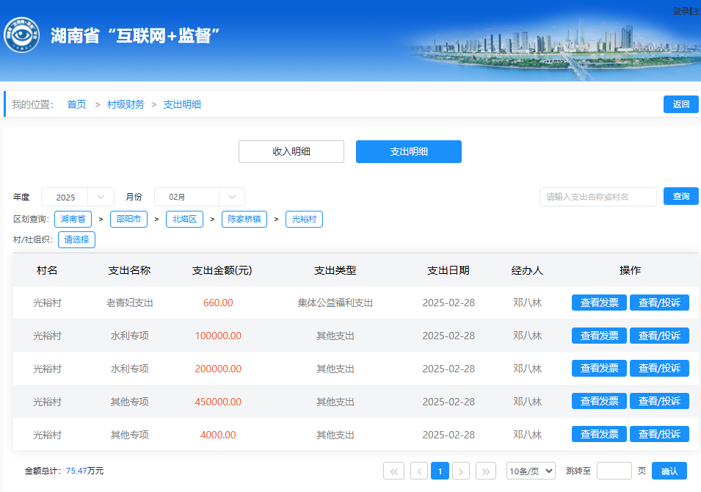Click 村级财务 breadcrumb link
This screenshot has width=701, height=492.
pyautogui.click(x=126, y=104)
